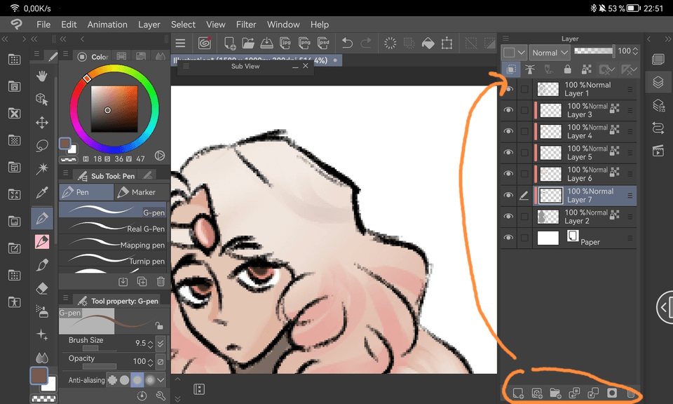673x404 pixels.
Task: Click the main brown color swatch
Action: point(39,376)
